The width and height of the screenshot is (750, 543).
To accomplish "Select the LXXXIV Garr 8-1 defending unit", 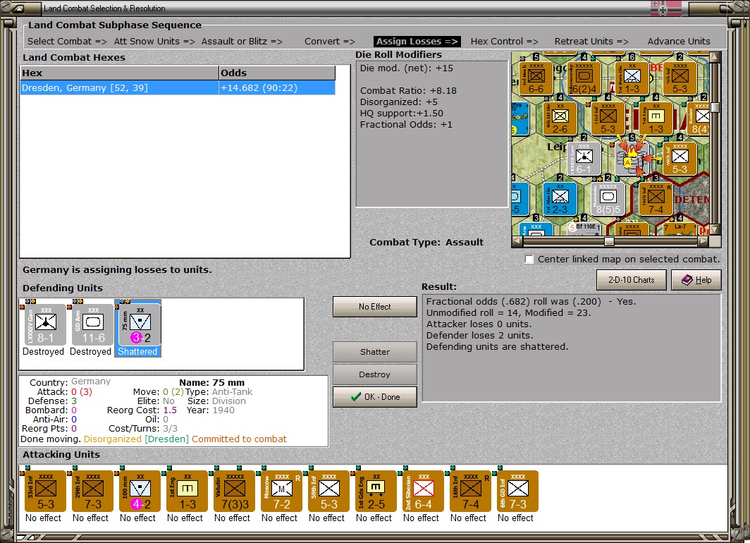I will click(x=45, y=324).
